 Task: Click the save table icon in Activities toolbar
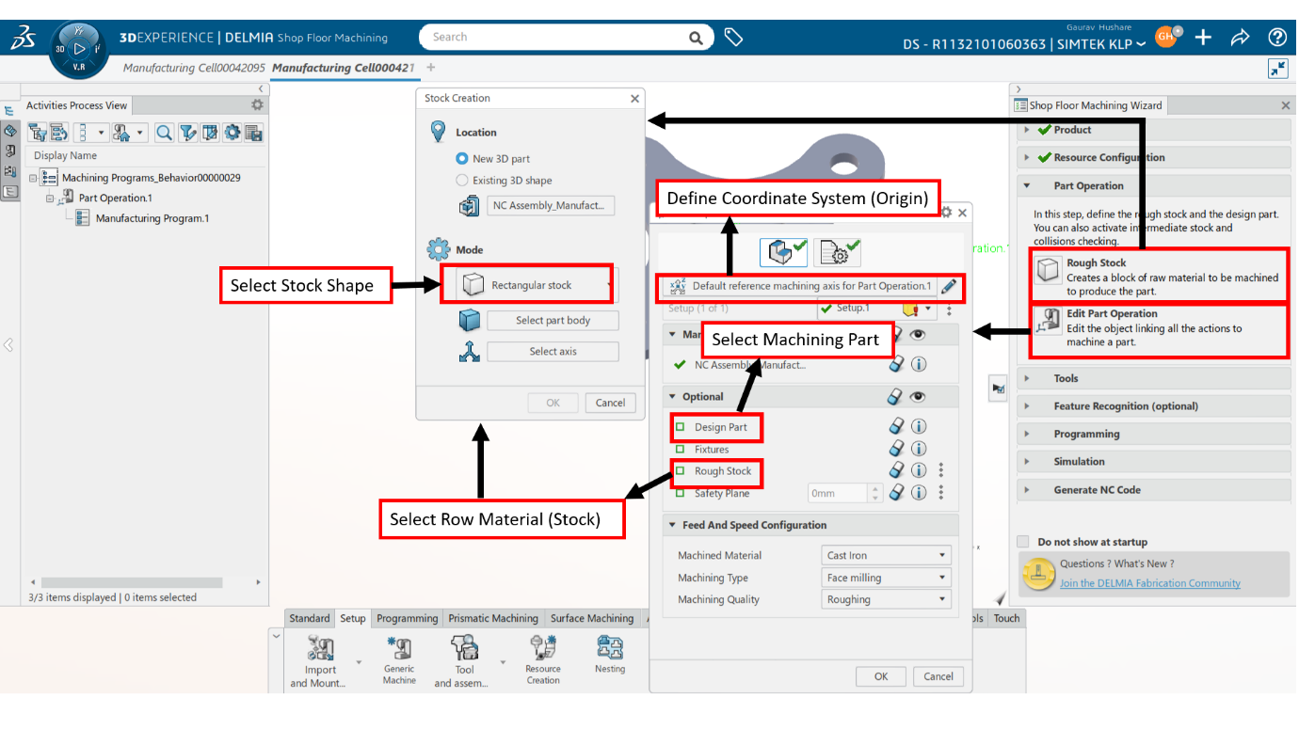pyautogui.click(x=253, y=133)
